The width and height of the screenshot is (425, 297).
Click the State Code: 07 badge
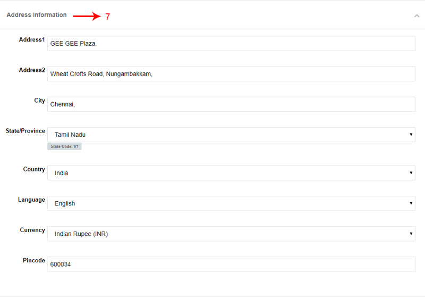coord(64,146)
